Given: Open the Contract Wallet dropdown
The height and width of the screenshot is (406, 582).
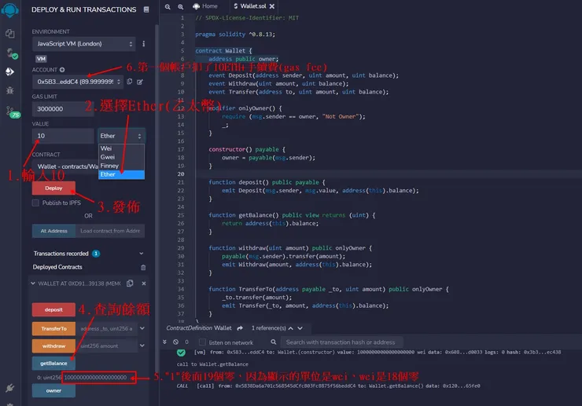Looking at the screenshot, I should pos(65,166).
